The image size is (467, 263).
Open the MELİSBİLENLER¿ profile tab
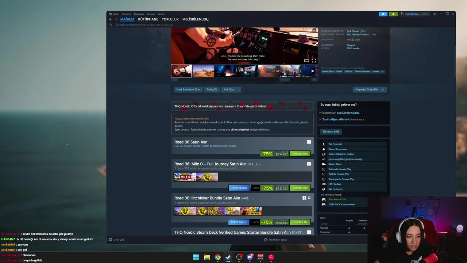[196, 19]
